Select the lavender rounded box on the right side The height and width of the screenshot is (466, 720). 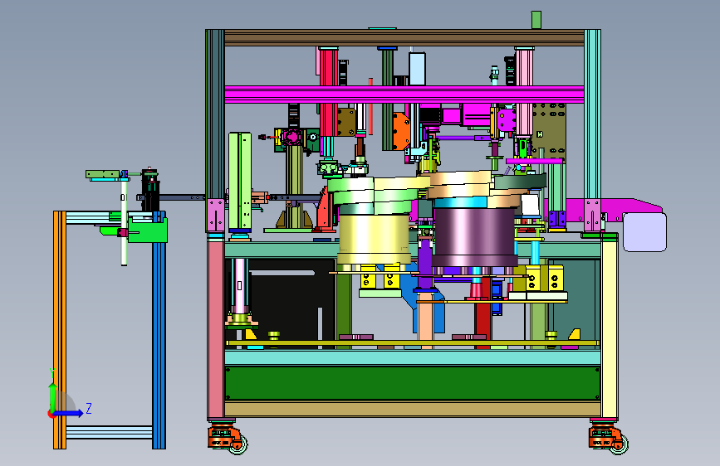click(644, 232)
